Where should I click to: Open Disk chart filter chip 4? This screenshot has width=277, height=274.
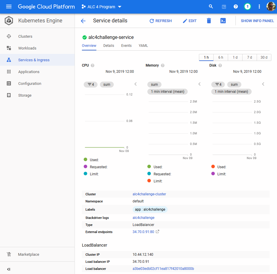click(x=218, y=85)
